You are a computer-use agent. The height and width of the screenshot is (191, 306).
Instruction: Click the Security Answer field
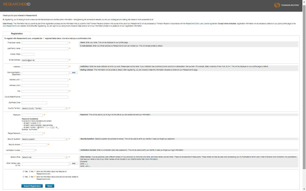tap(34, 145)
